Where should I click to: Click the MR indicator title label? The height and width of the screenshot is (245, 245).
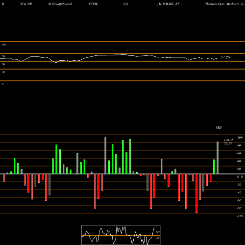[219, 127]
